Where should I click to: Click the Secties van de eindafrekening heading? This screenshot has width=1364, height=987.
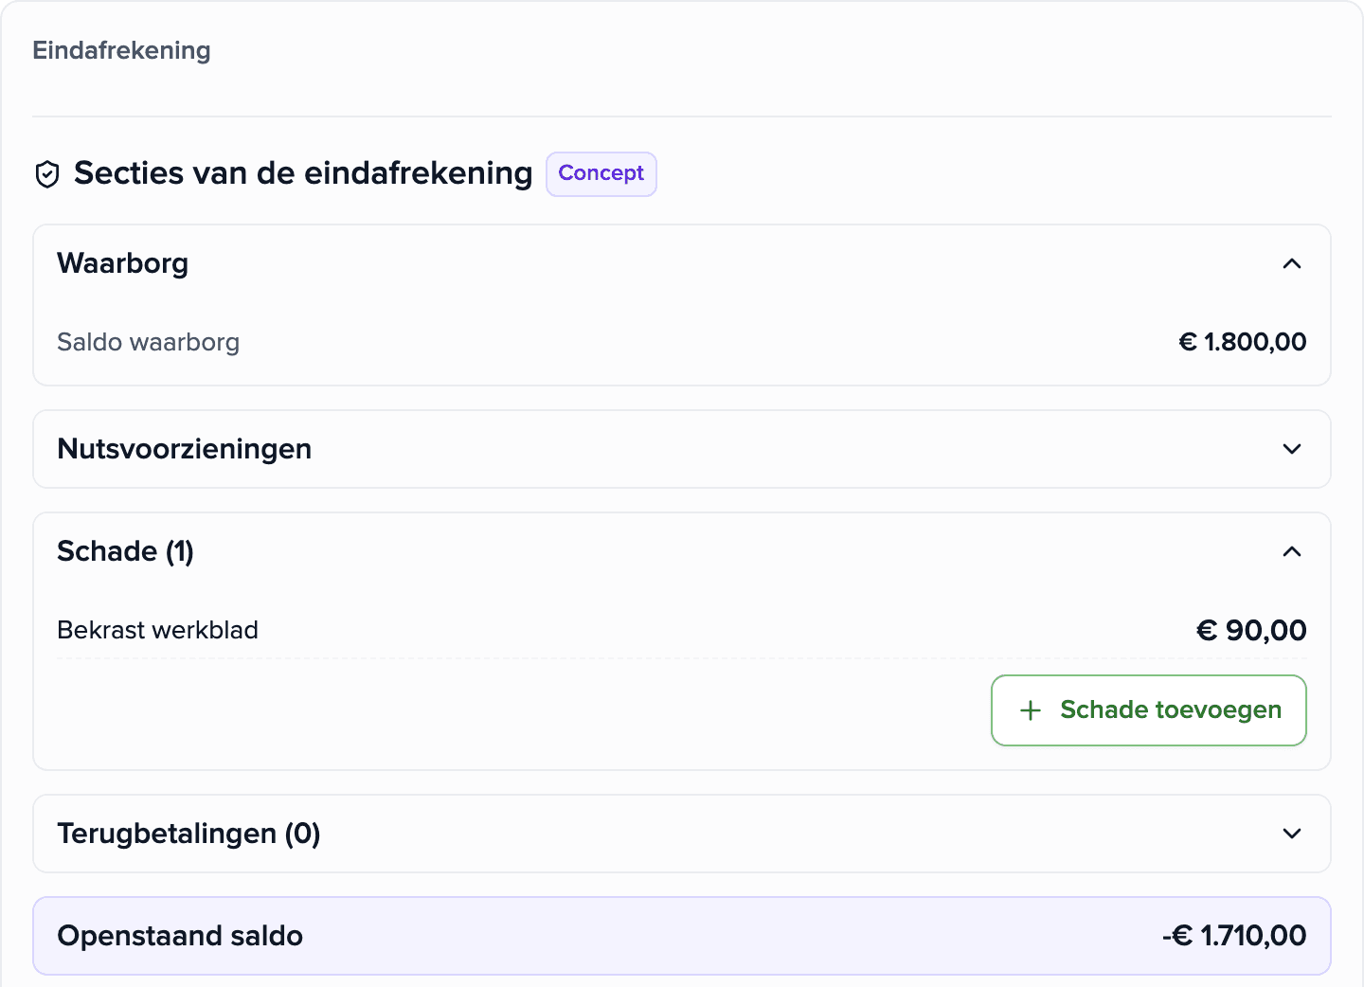tap(303, 173)
